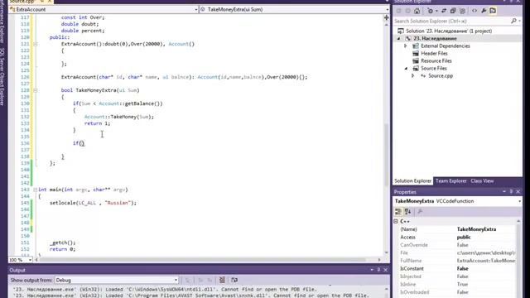Toggle Show All Files in Solution Explorer
530x298 pixels.
462,11
